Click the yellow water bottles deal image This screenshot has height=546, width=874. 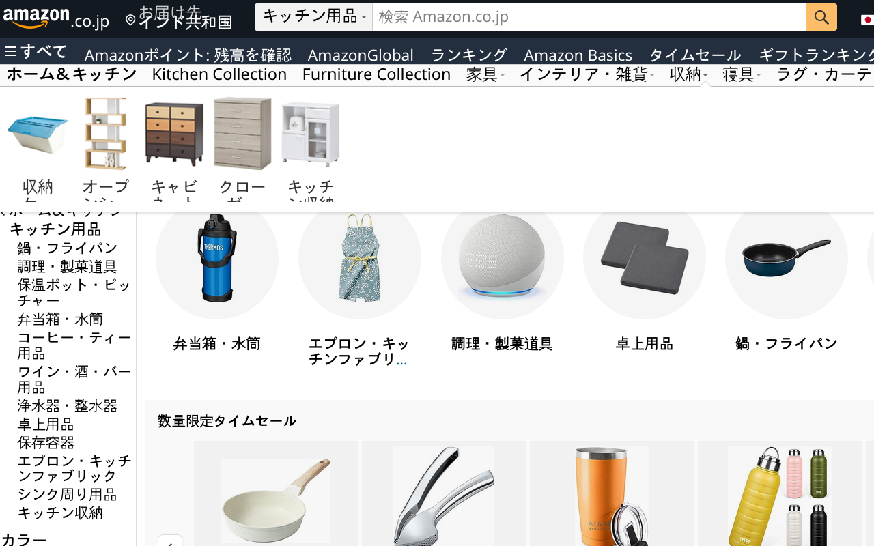point(780,496)
